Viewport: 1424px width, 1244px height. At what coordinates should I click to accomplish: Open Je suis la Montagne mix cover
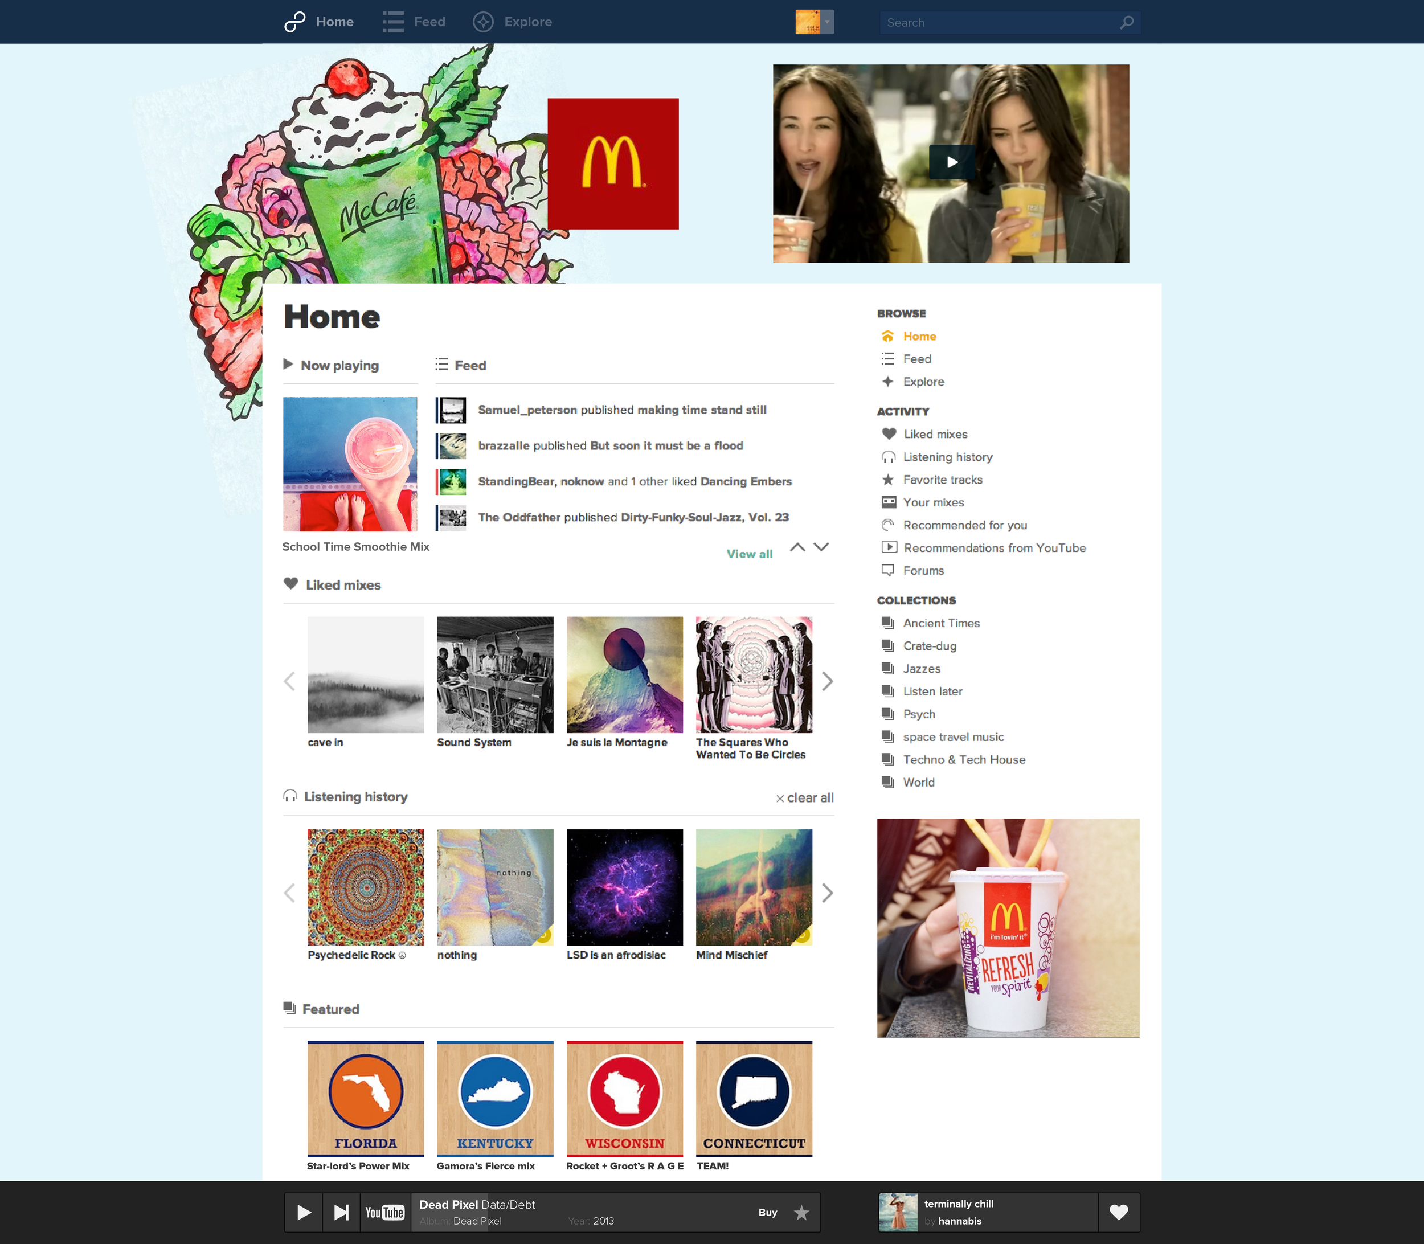pyautogui.click(x=625, y=675)
